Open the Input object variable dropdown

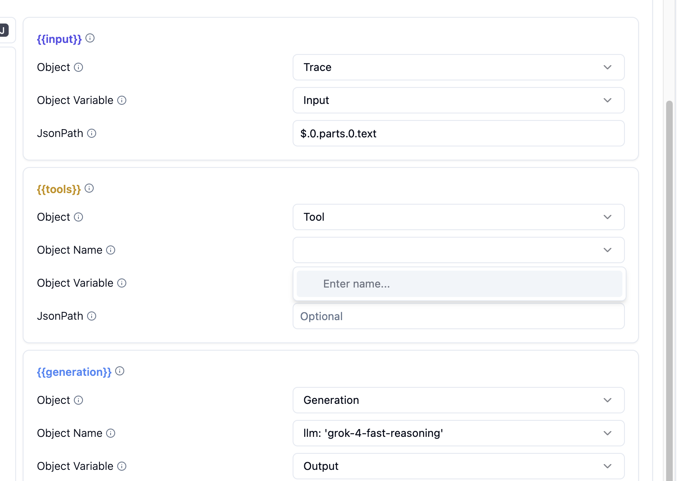pyautogui.click(x=458, y=100)
